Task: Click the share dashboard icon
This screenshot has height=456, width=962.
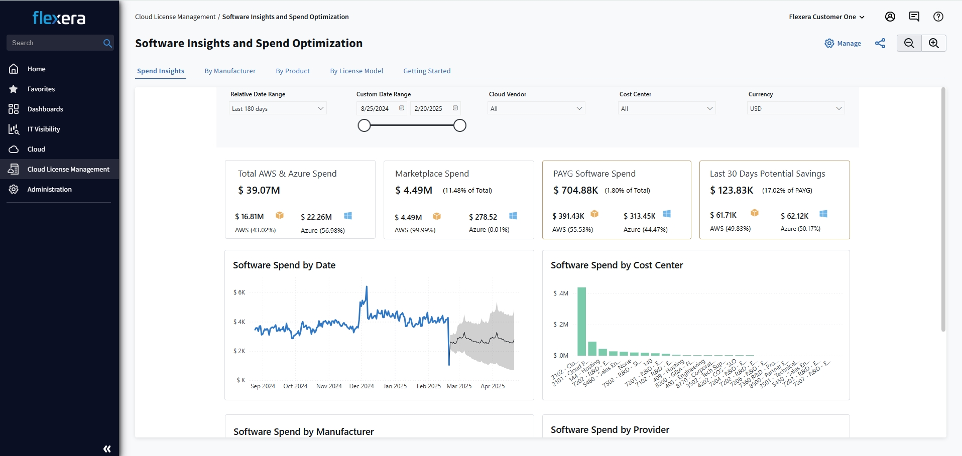Action: [x=880, y=44]
